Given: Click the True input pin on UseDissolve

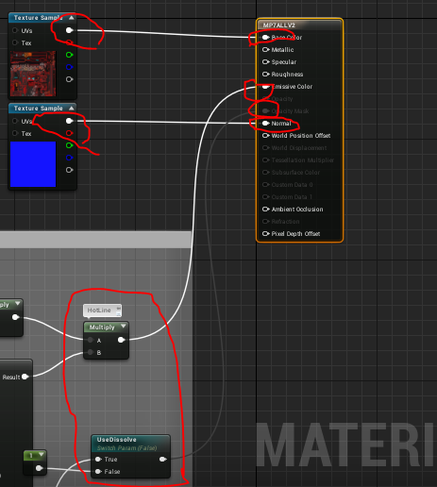Looking at the screenshot, I should coord(98,460).
